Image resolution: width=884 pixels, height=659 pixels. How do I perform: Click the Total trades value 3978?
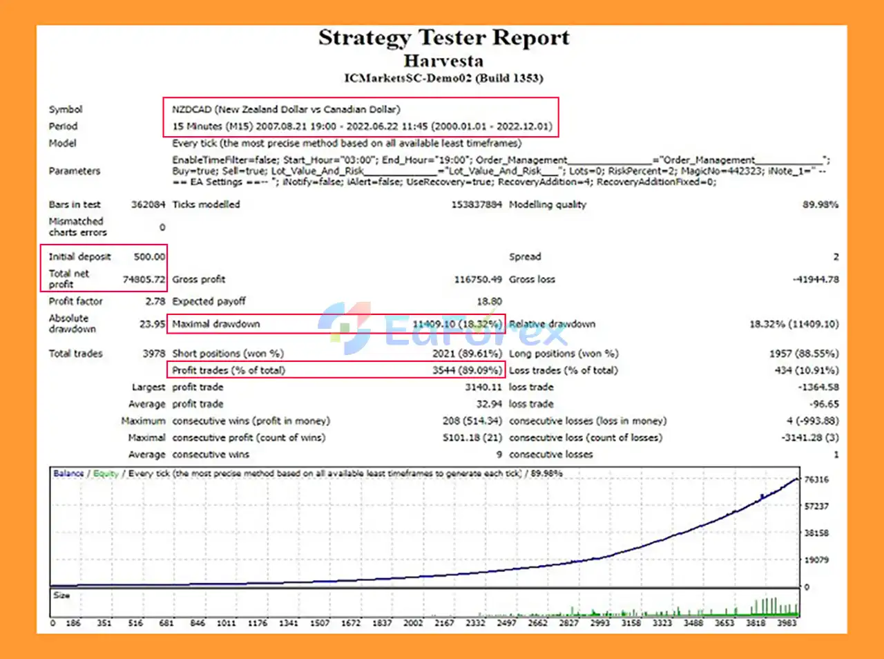pos(153,354)
